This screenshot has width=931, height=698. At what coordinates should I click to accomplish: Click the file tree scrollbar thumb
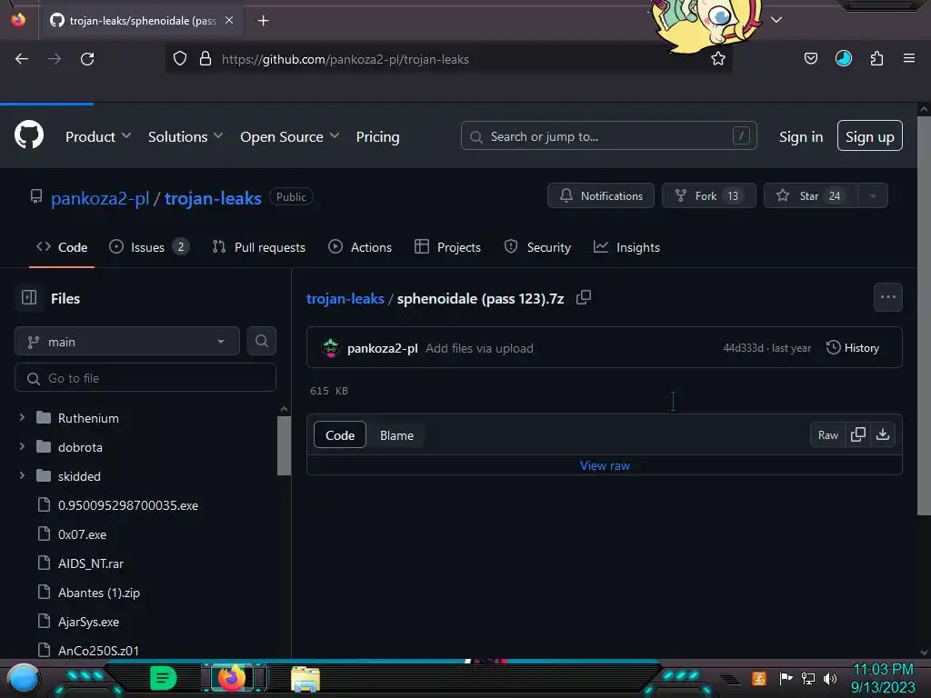[284, 445]
